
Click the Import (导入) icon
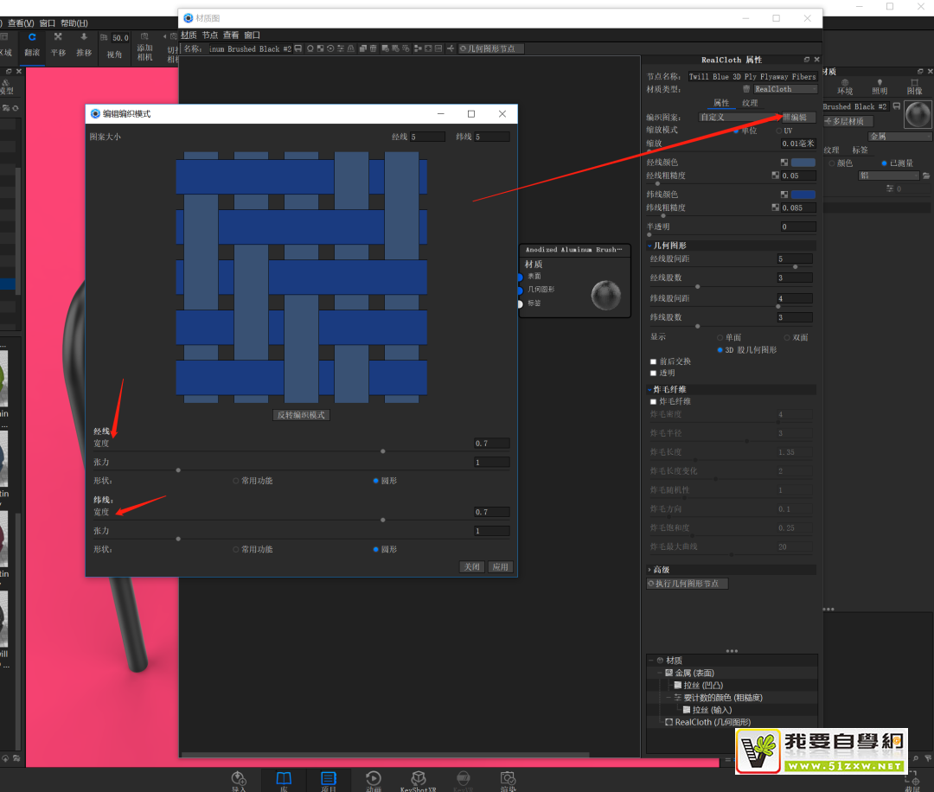[239, 779]
